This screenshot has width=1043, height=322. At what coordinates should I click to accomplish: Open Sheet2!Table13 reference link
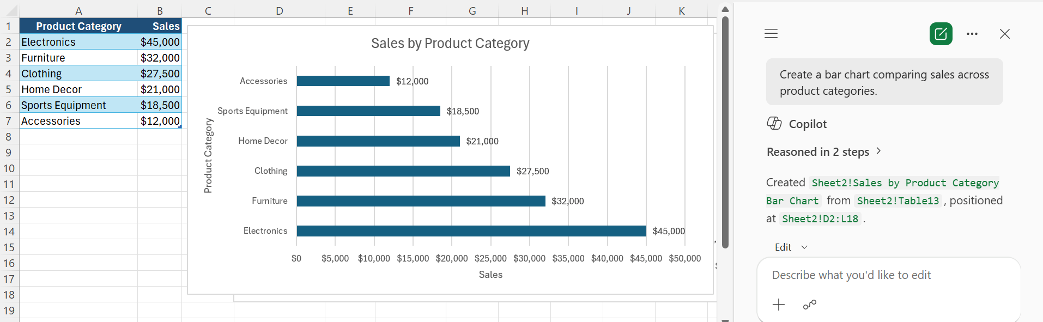pos(898,201)
